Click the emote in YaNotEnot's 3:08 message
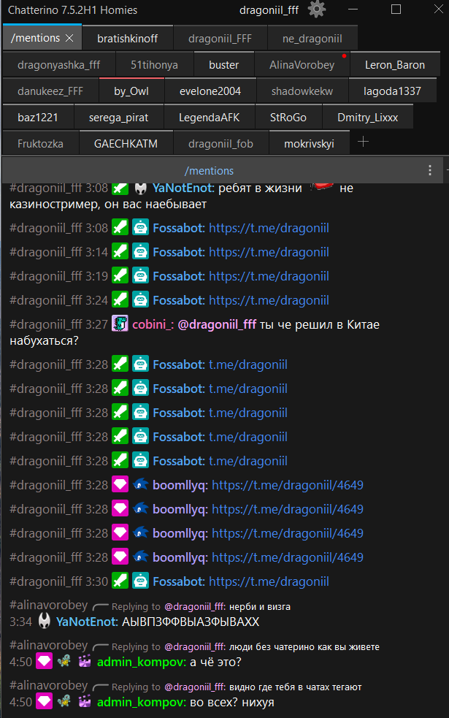Viewport: 449px width, 718px height. [x=321, y=188]
